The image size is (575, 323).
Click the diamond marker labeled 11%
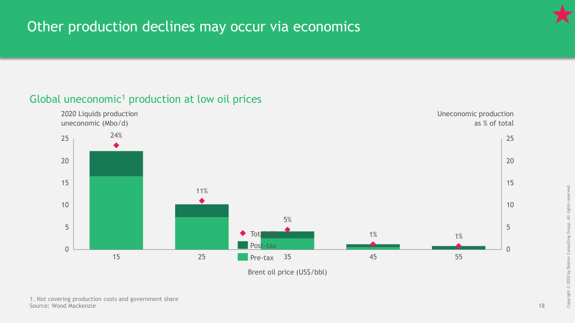pyautogui.click(x=202, y=201)
